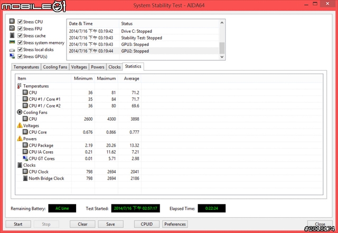This screenshot has width=338, height=233.
Task: Open Preferences
Action: (x=175, y=224)
